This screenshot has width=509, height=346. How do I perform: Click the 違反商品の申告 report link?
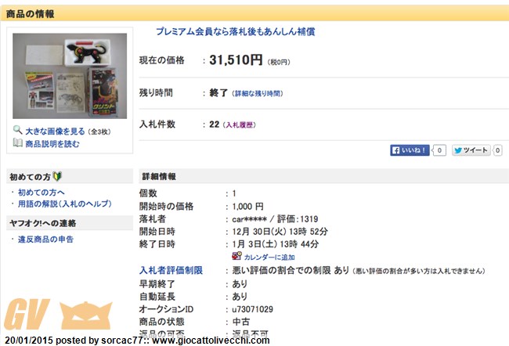[45, 240]
